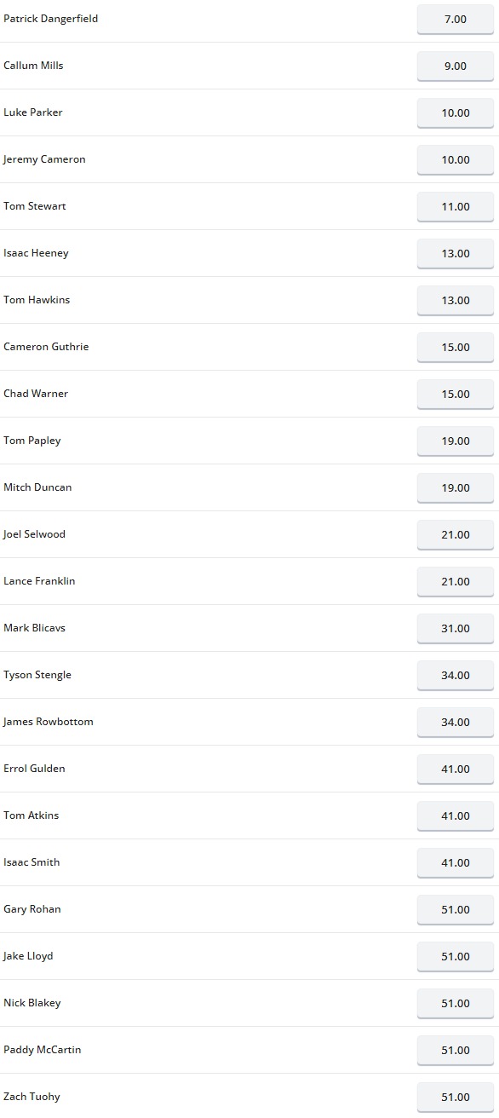This screenshot has height=1118, width=499.
Task: Click Zach Tuohy's 51.00 odds button
Action: click(456, 1097)
